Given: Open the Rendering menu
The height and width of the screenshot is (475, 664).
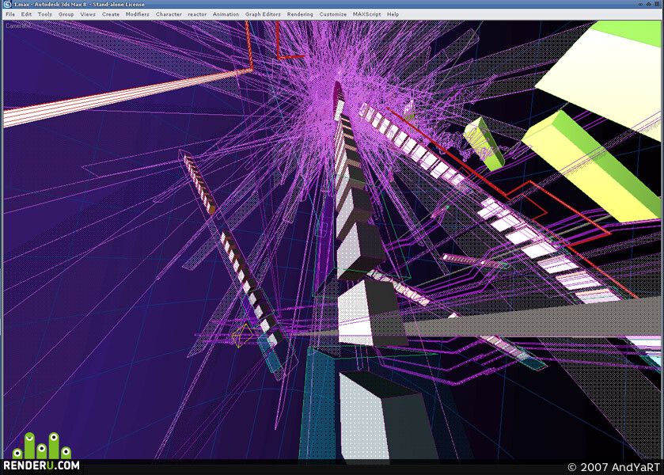Looking at the screenshot, I should 300,14.
